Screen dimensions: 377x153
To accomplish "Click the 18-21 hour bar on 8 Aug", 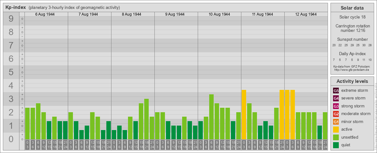I will [x=146, y=119].
